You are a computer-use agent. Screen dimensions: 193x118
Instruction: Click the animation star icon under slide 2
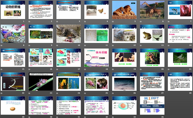click(x=29, y=22)
